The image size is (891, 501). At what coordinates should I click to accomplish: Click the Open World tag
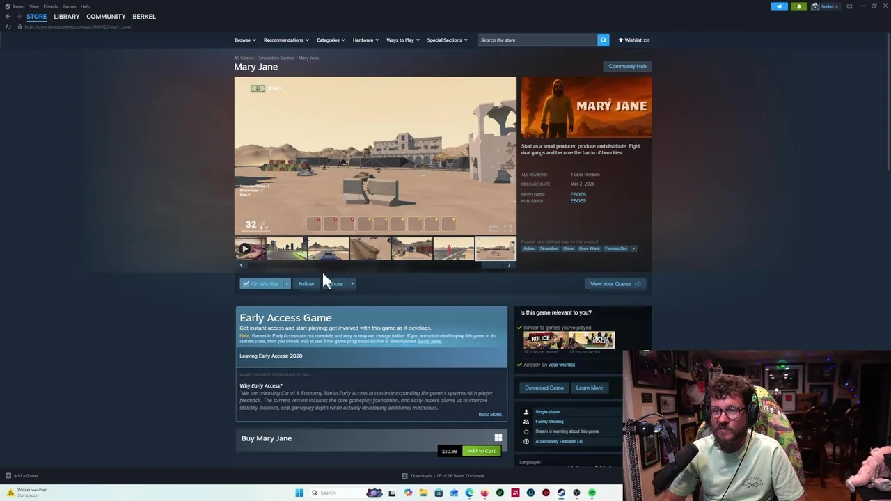[x=589, y=248]
